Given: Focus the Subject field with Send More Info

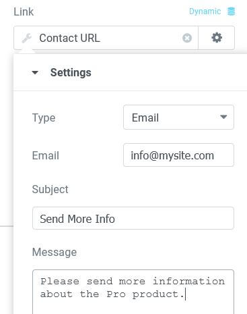Looking at the screenshot, I should [x=133, y=218].
